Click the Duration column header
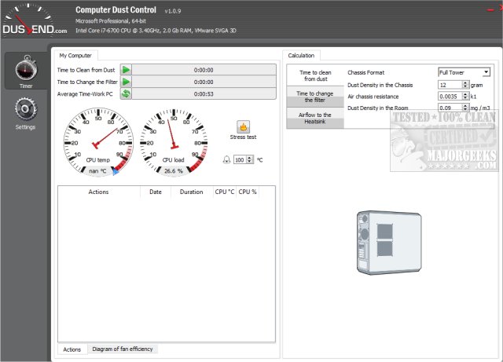The height and width of the screenshot is (362, 503). click(191, 192)
